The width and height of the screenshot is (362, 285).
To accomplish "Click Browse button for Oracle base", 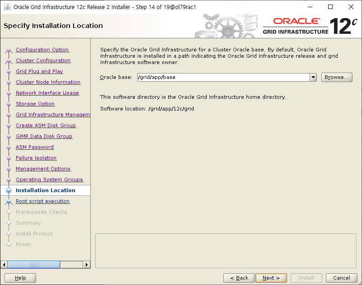I will 337,77.
